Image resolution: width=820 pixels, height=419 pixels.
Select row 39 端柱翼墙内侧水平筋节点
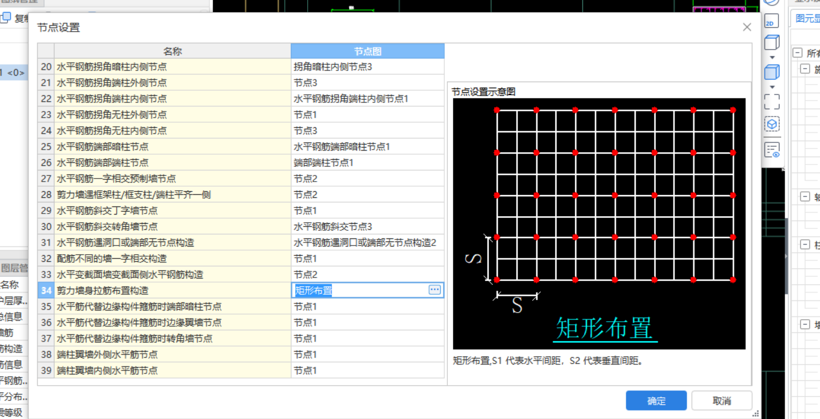[173, 370]
